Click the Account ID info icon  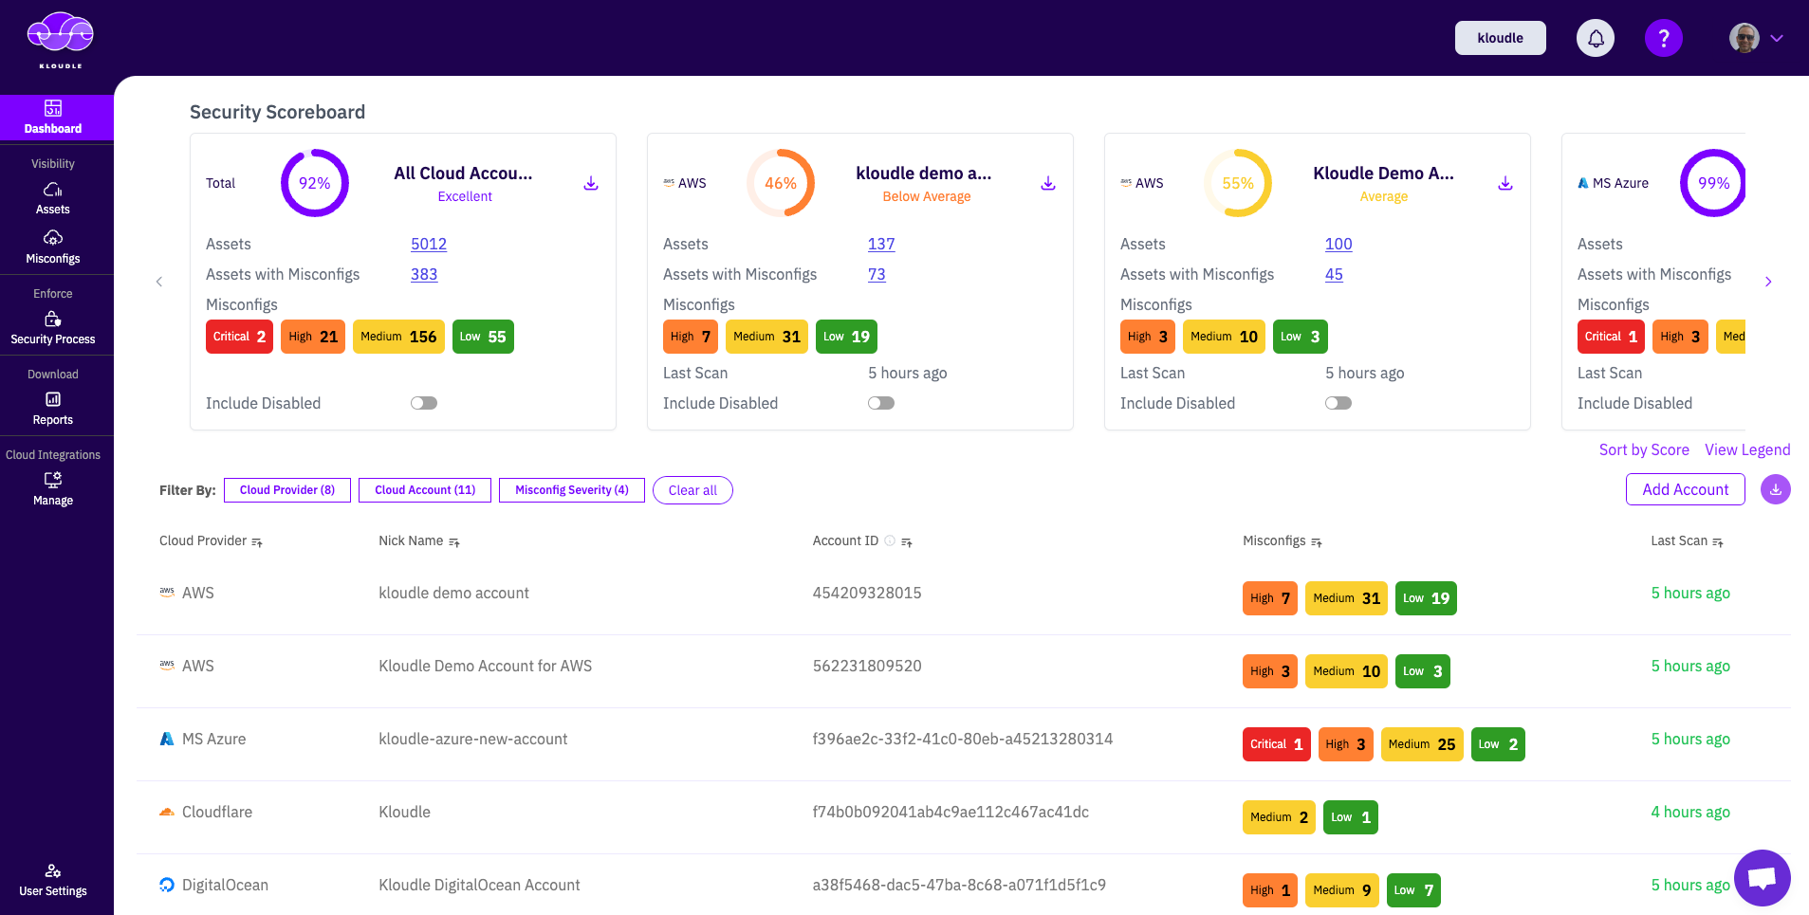click(x=890, y=540)
